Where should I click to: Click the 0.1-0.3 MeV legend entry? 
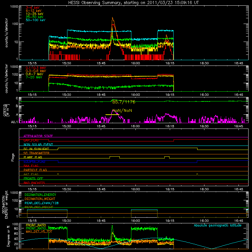[36, 68]
